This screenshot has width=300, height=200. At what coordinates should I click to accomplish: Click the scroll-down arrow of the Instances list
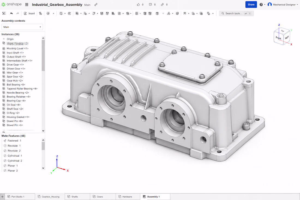[x=43, y=131]
